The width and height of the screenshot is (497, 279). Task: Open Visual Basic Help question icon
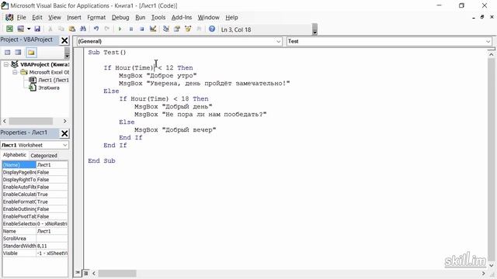click(x=212, y=29)
